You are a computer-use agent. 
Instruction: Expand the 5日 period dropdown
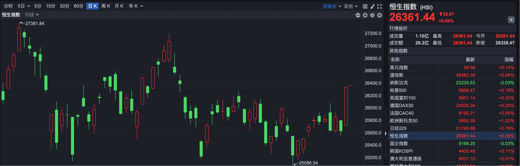(24, 6)
